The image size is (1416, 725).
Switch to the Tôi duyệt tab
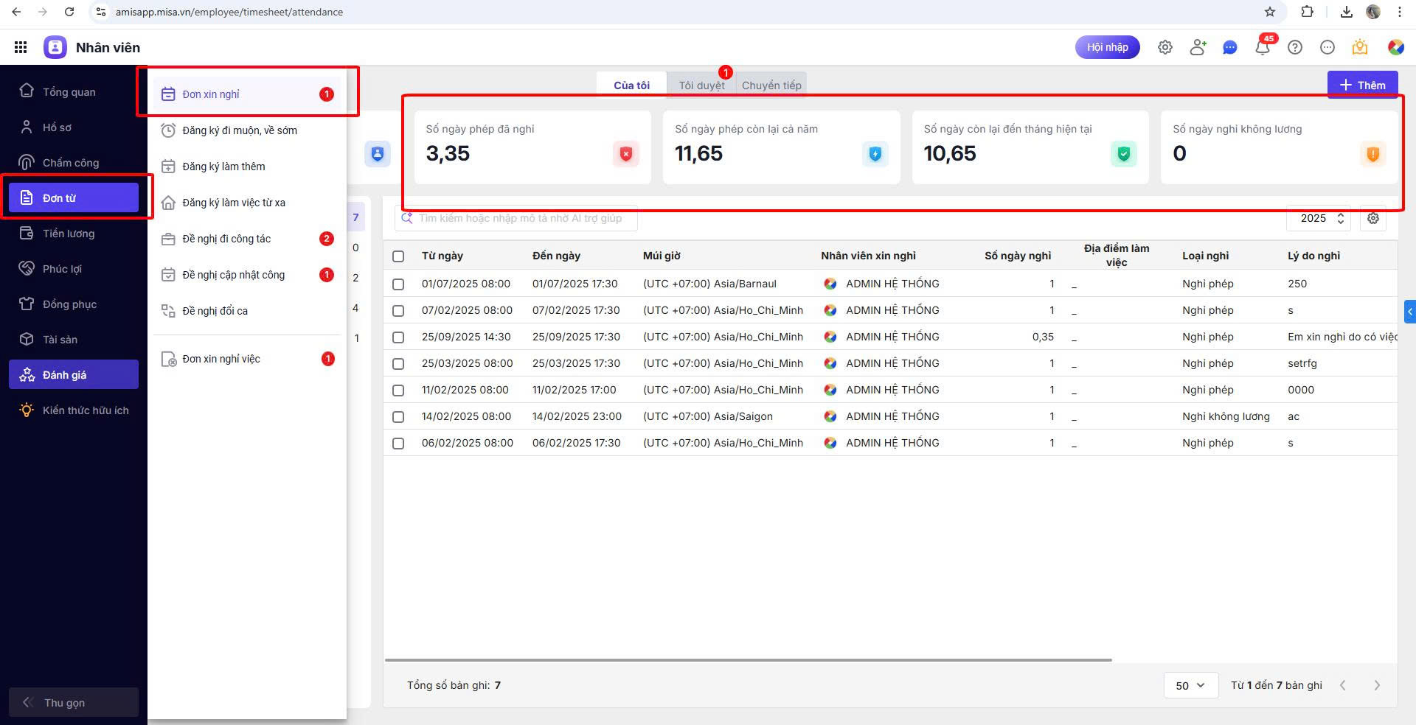click(x=701, y=85)
